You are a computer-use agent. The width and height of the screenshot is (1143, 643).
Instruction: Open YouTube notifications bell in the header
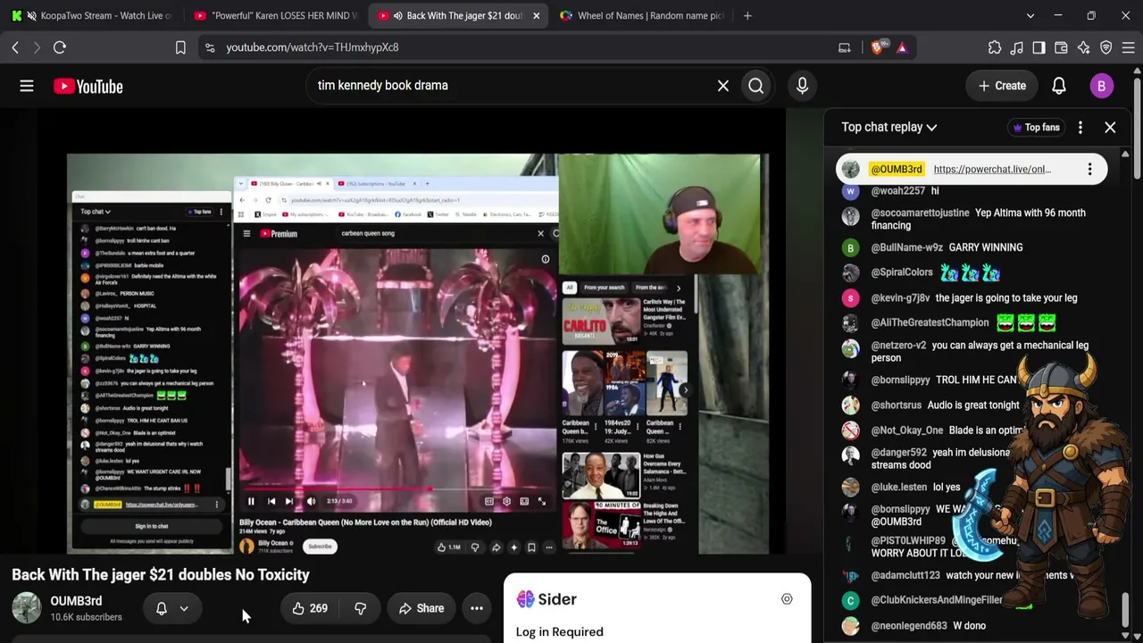[1058, 86]
